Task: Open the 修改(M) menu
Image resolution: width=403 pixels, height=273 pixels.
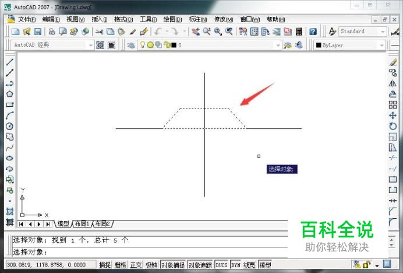Action: click(x=224, y=19)
